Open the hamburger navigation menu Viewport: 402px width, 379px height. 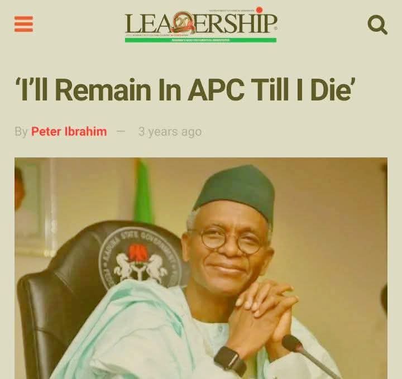(23, 24)
